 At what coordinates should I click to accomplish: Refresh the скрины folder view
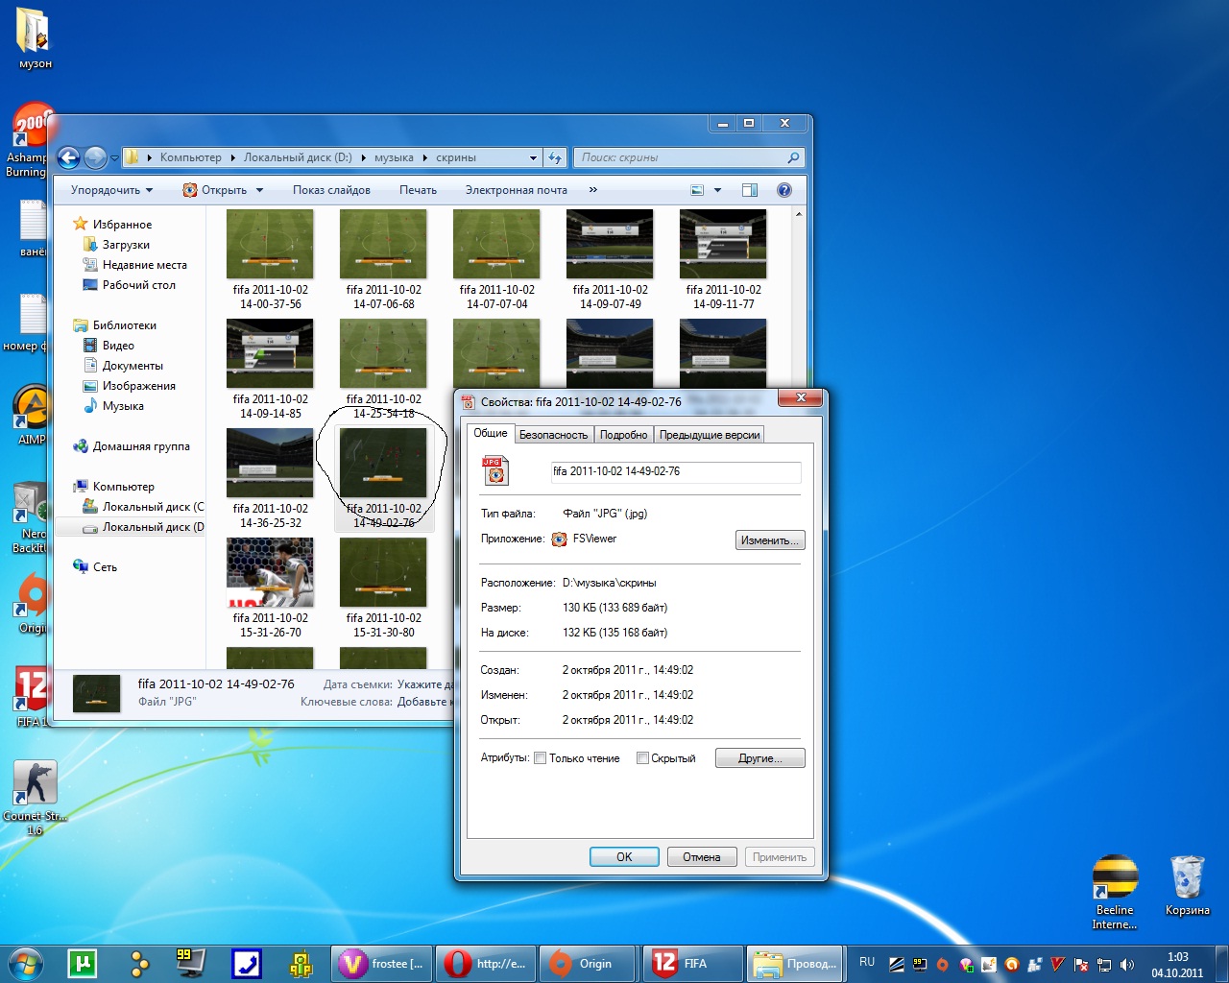click(555, 157)
